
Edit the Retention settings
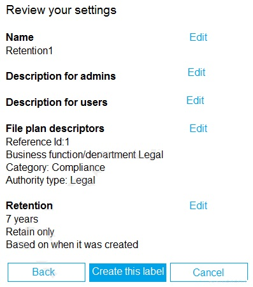198,205
